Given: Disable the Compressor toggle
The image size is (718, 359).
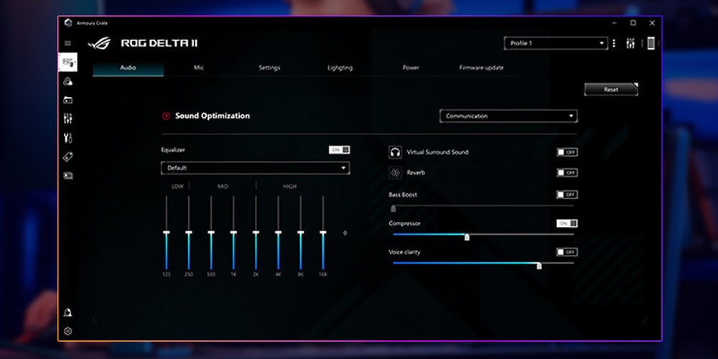Looking at the screenshot, I should point(567,223).
